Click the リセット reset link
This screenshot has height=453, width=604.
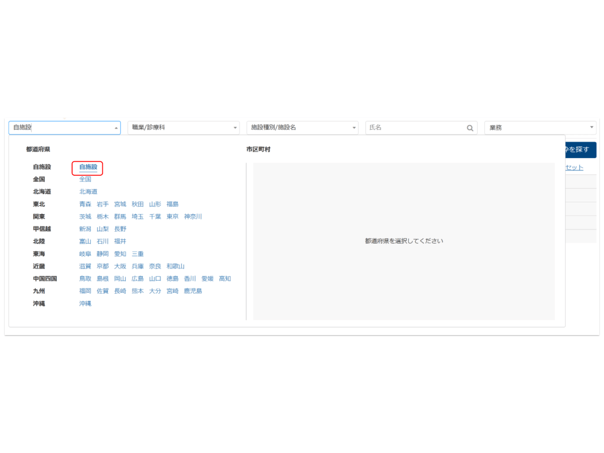coord(574,168)
